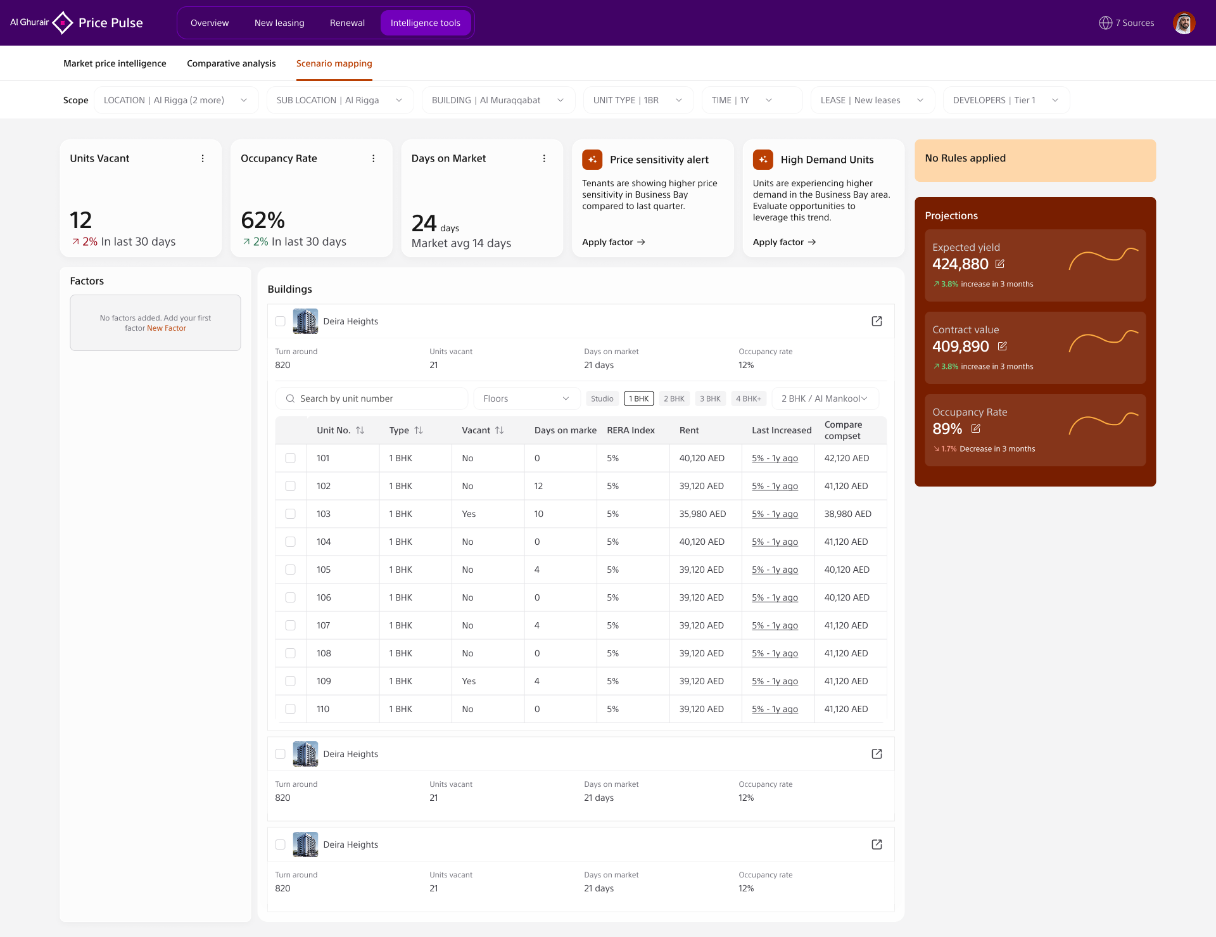The height and width of the screenshot is (937, 1216).
Task: Focus the Search by unit number field
Action: pos(371,398)
